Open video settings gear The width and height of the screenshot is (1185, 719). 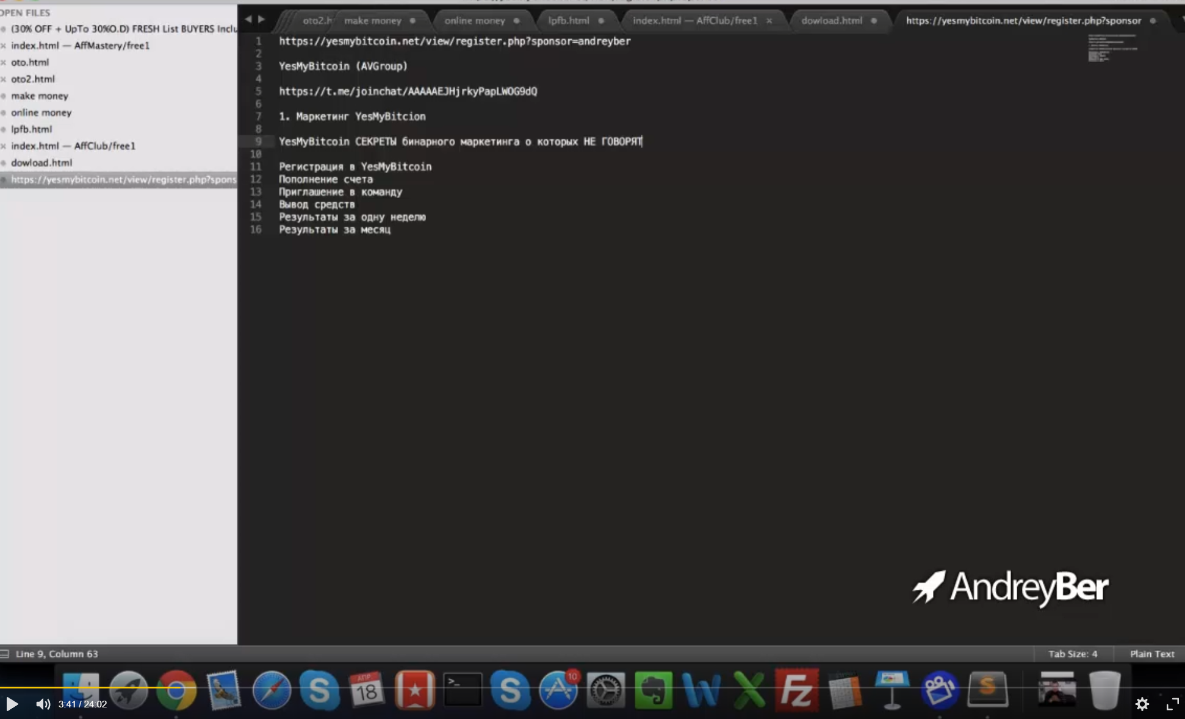1142,704
